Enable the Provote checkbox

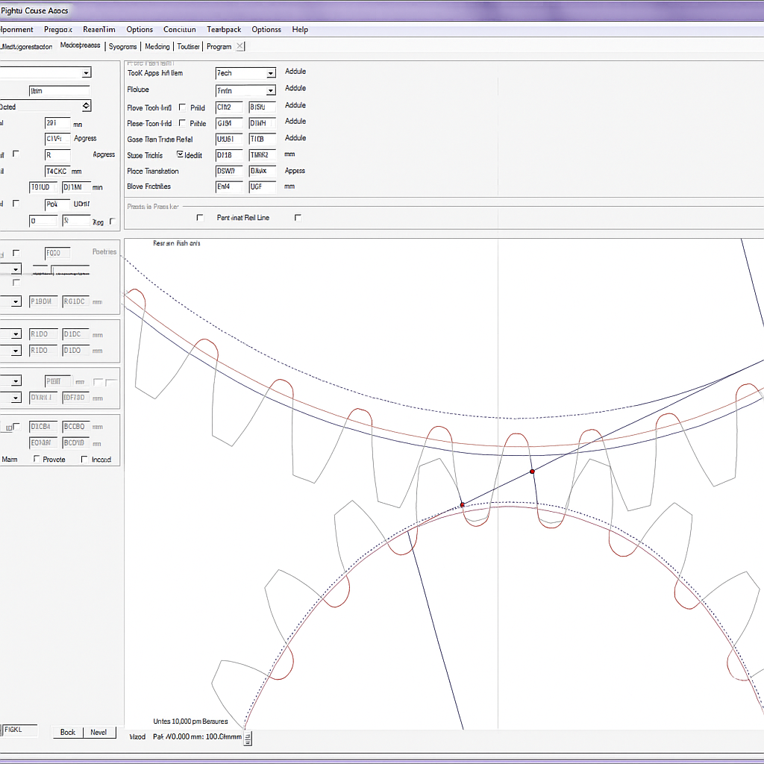[x=37, y=459]
